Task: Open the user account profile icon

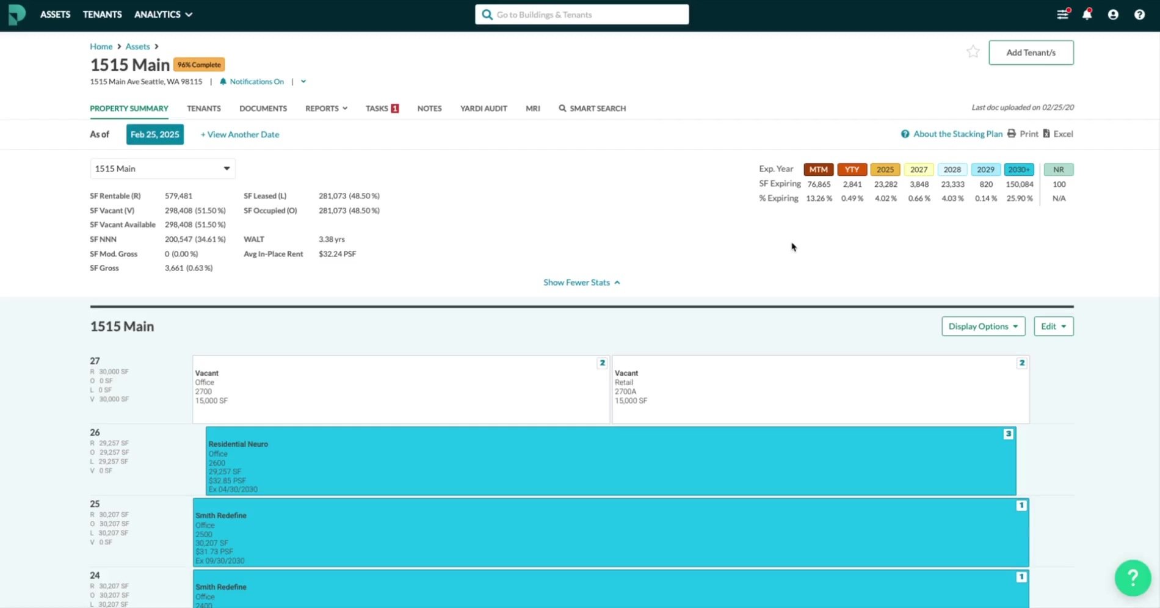Action: coord(1113,15)
